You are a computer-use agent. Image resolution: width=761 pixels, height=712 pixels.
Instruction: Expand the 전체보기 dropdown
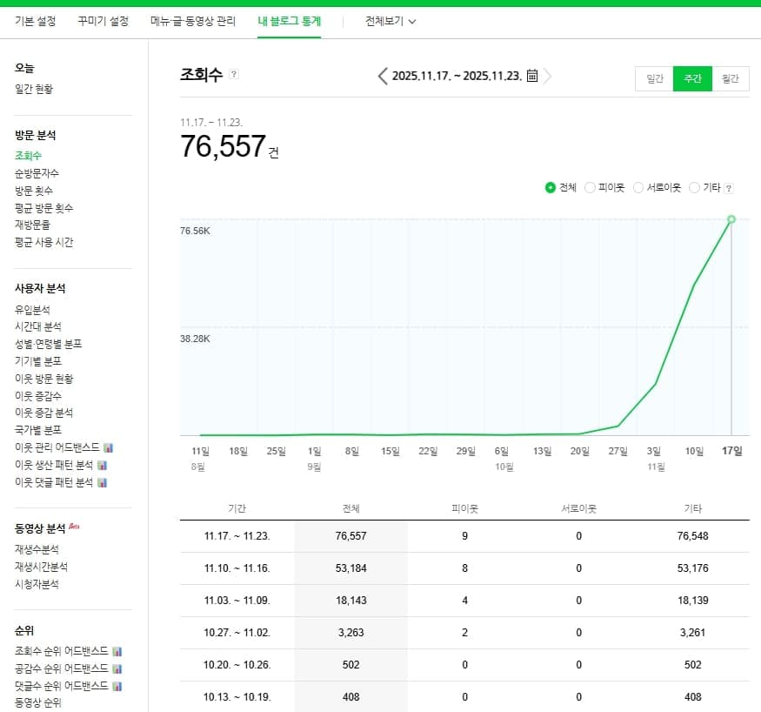point(391,22)
